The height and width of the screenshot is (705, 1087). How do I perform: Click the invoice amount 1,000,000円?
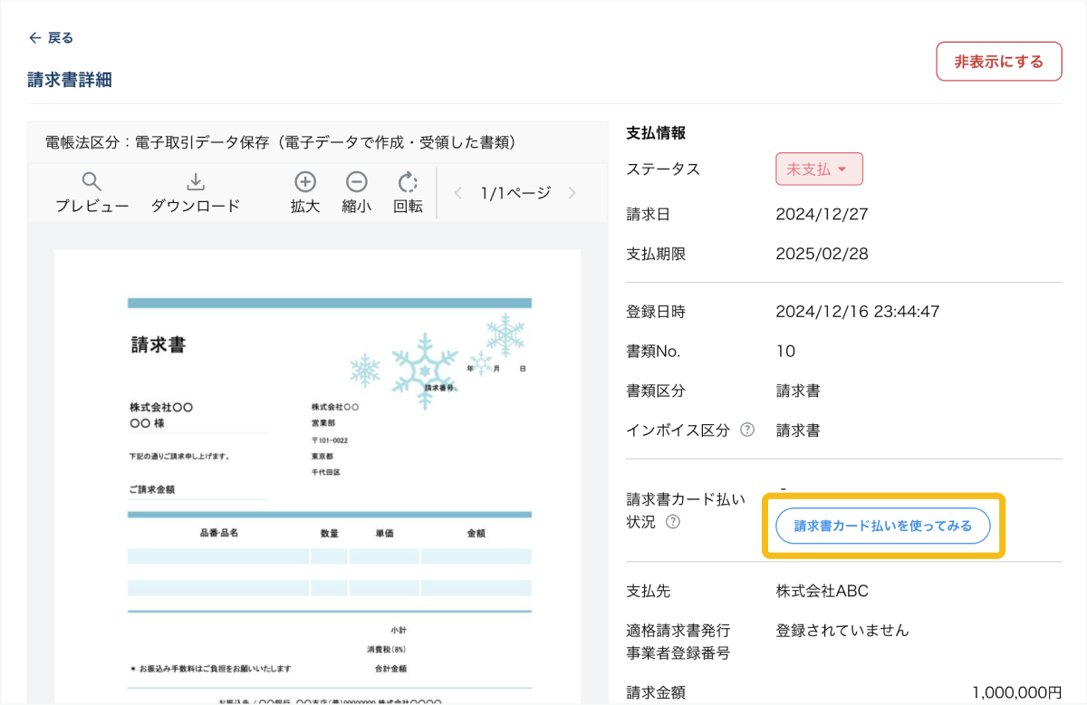[1016, 692]
